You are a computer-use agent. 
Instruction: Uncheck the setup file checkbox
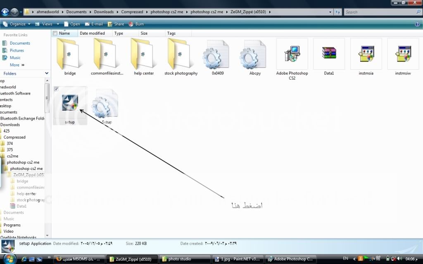coord(57,89)
